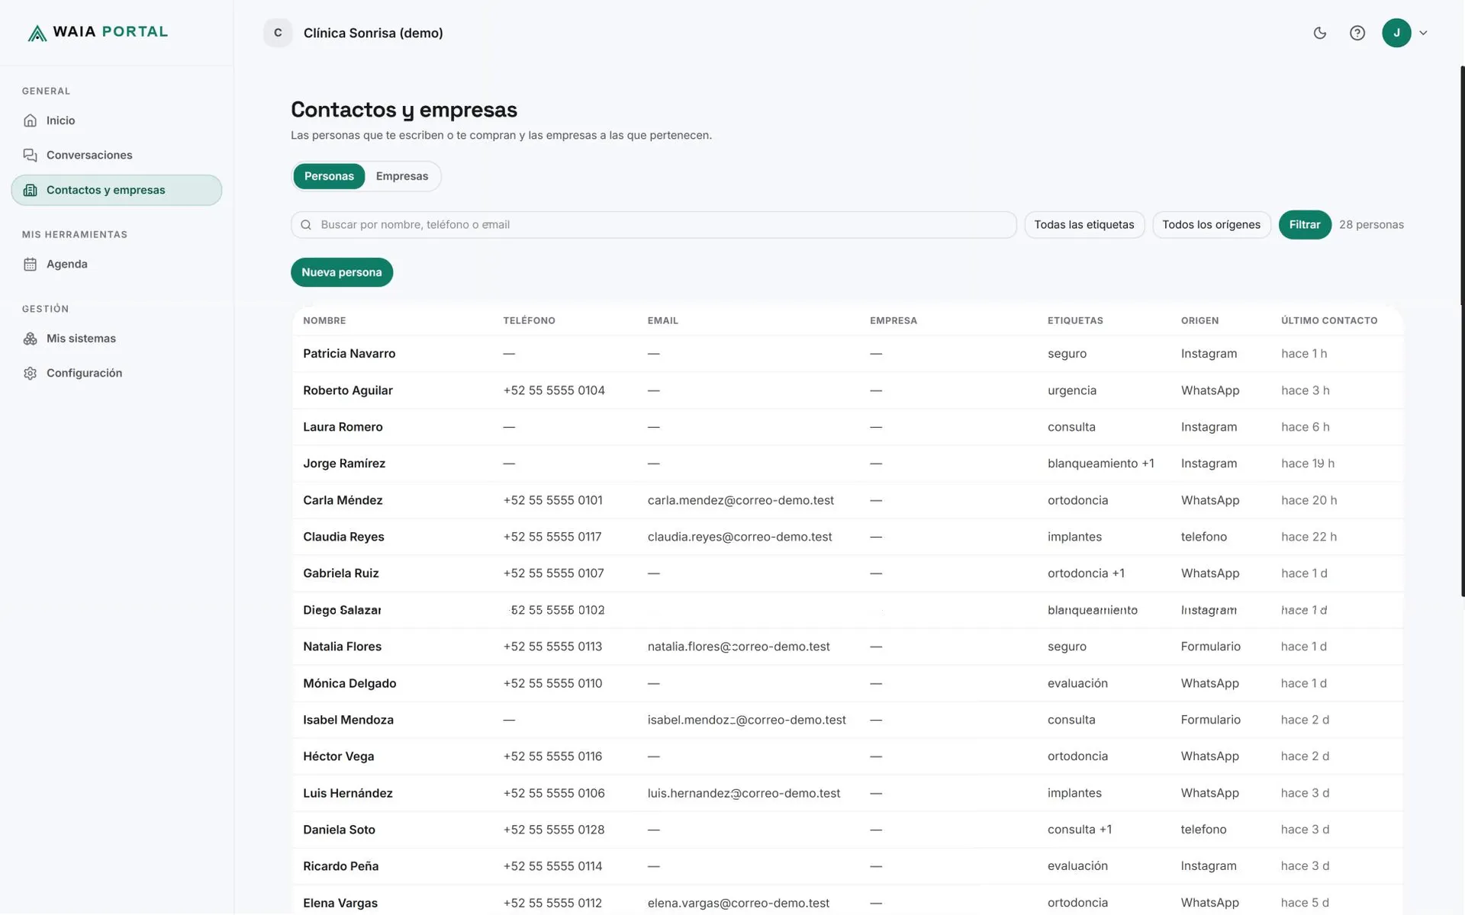Viewport: 1465px width, 915px height.
Task: Click the Mis sistemas icon
Action: tap(30, 339)
